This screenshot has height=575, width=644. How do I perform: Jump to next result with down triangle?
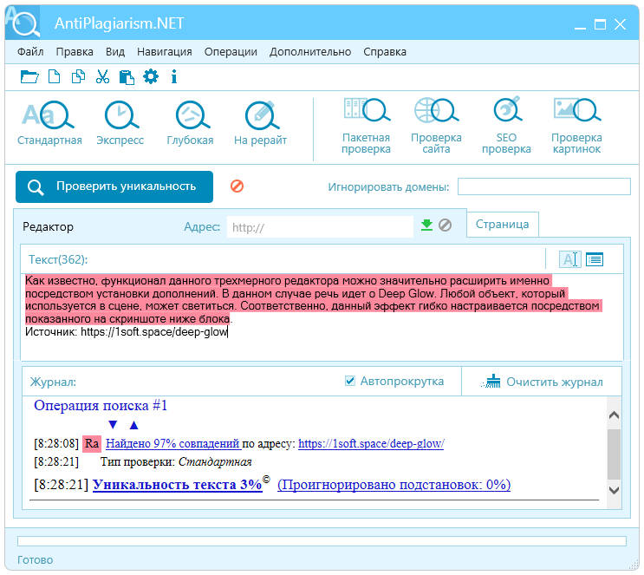click(x=113, y=425)
